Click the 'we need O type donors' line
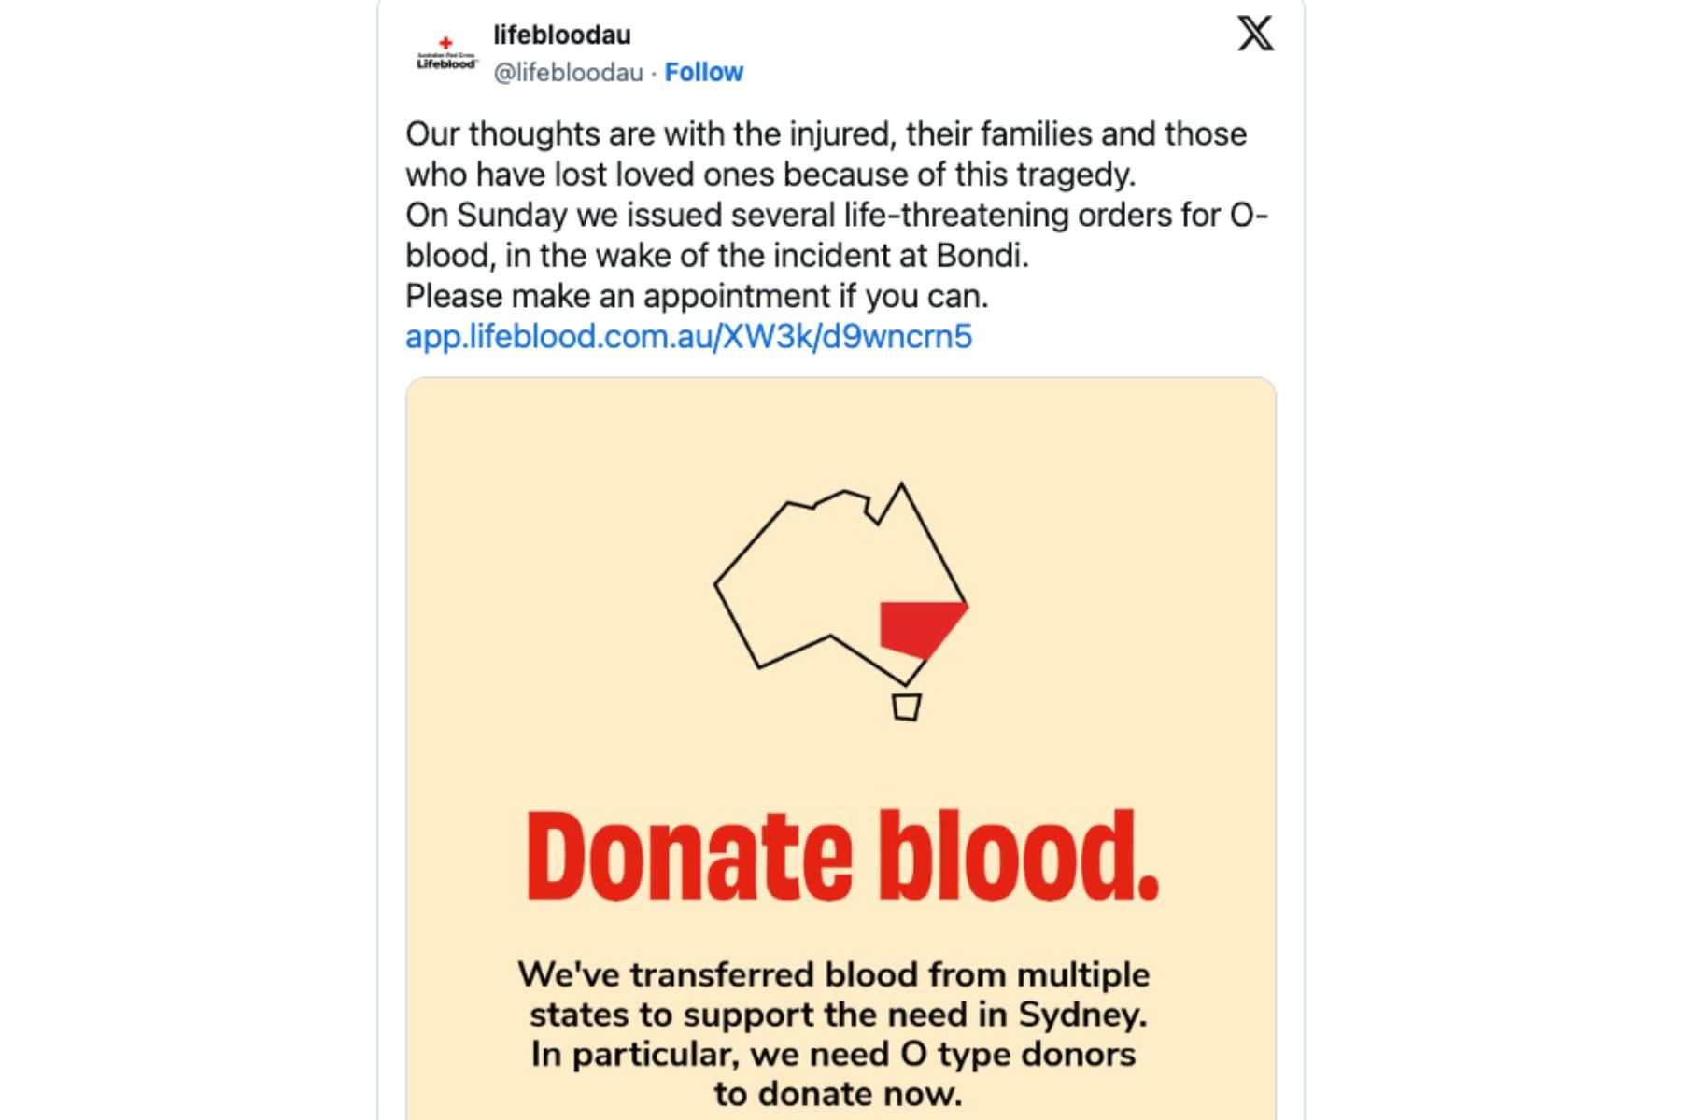 [x=833, y=1055]
